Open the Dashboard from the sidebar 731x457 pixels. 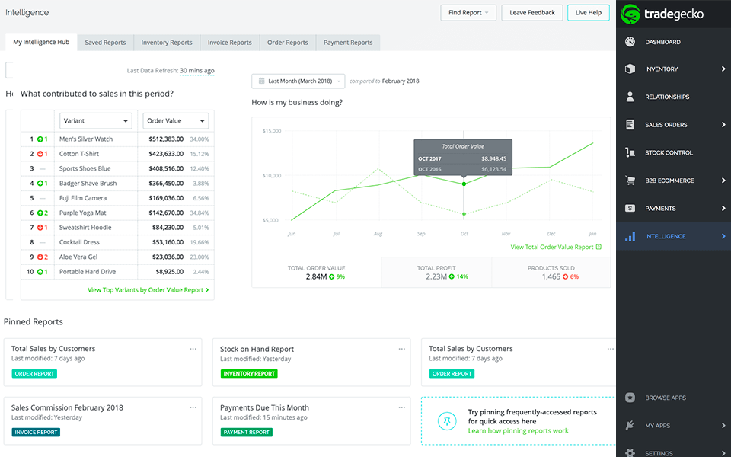click(630, 41)
